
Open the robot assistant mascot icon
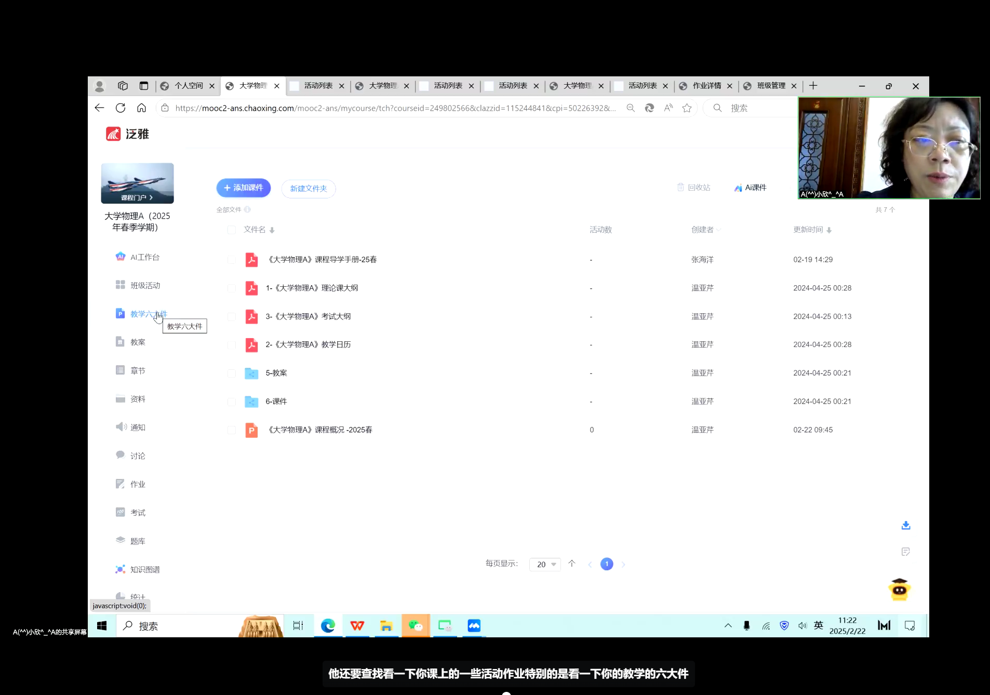pyautogui.click(x=899, y=590)
